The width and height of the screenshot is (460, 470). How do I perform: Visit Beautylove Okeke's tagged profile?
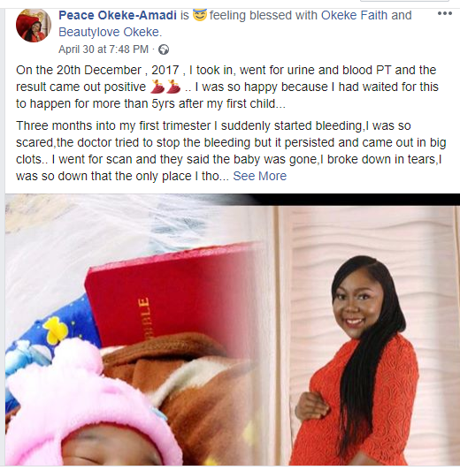point(110,32)
